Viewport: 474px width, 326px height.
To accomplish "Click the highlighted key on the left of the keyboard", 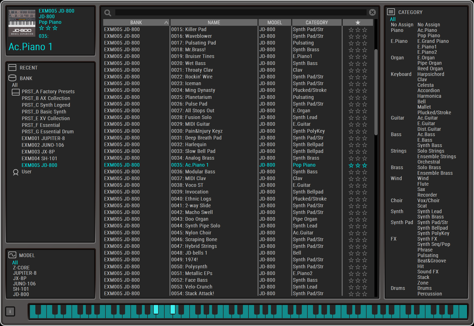I will pos(156,309).
